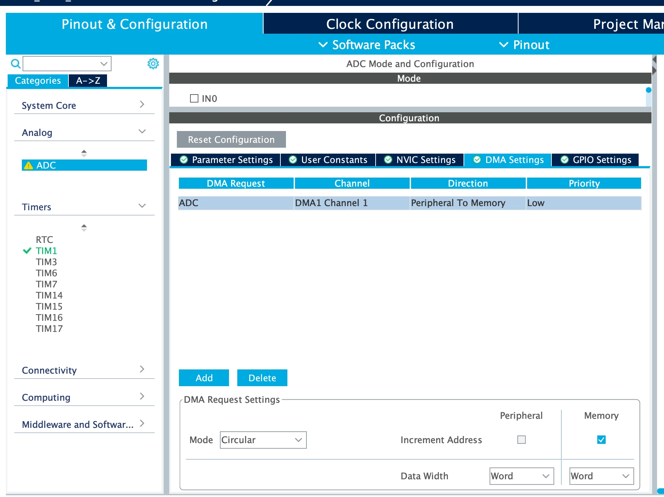Image resolution: width=664 pixels, height=497 pixels.
Task: Open Memory Data Width dropdown
Action: pyautogui.click(x=601, y=476)
